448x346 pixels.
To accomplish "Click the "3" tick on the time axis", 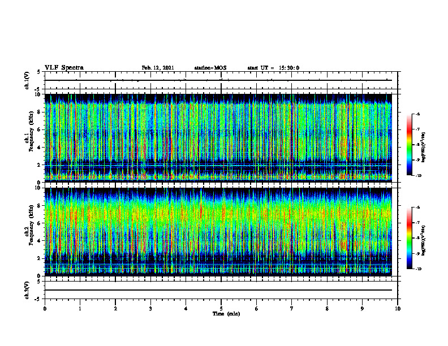I will 150,309.
